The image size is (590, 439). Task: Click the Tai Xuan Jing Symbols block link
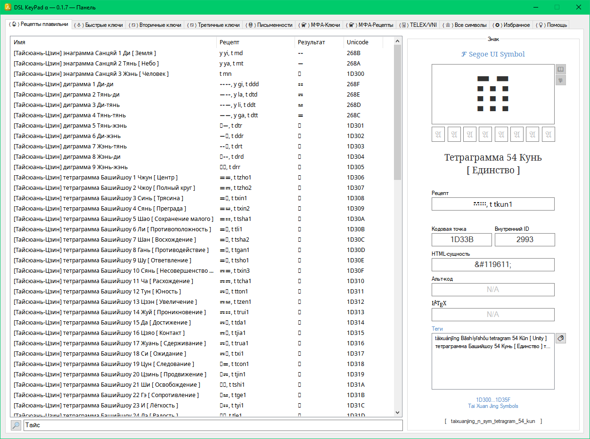click(x=493, y=406)
